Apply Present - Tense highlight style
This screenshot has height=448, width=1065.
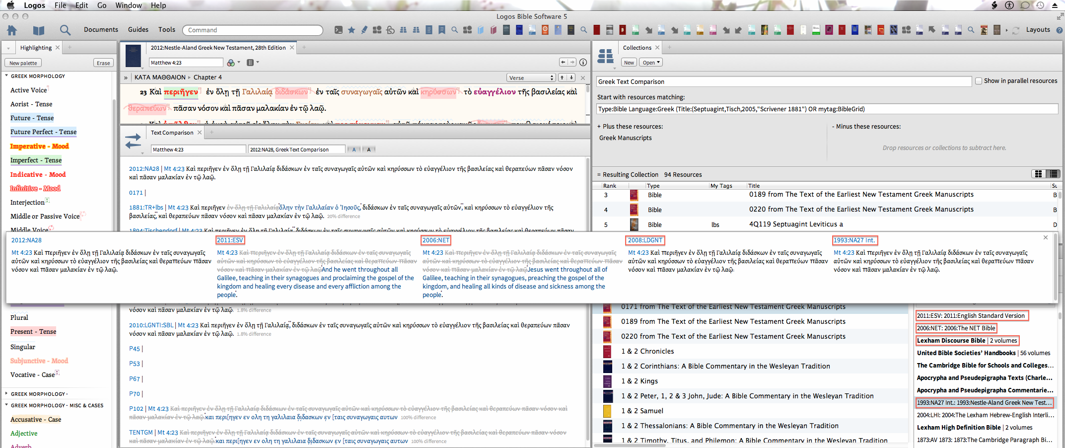33,331
